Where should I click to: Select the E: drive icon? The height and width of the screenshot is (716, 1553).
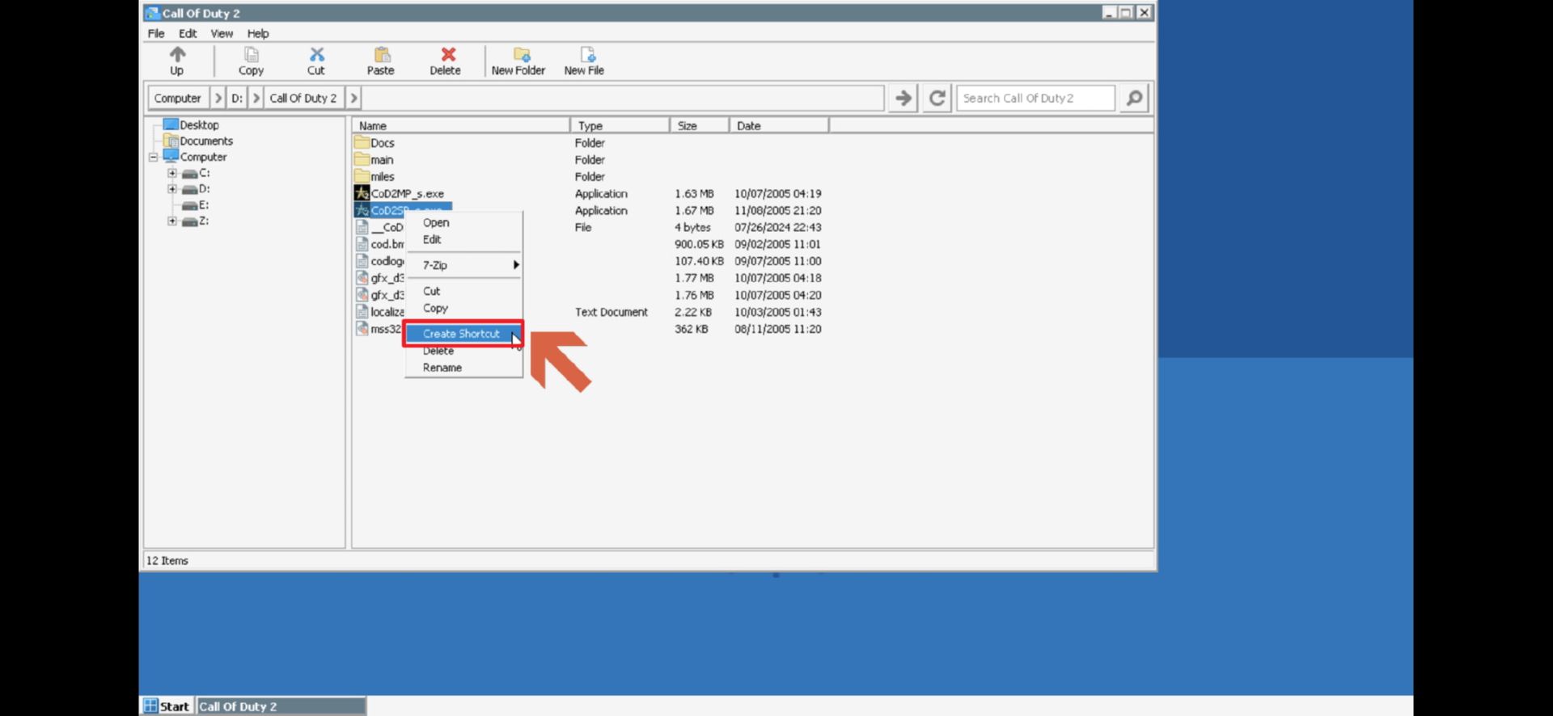[x=190, y=205]
